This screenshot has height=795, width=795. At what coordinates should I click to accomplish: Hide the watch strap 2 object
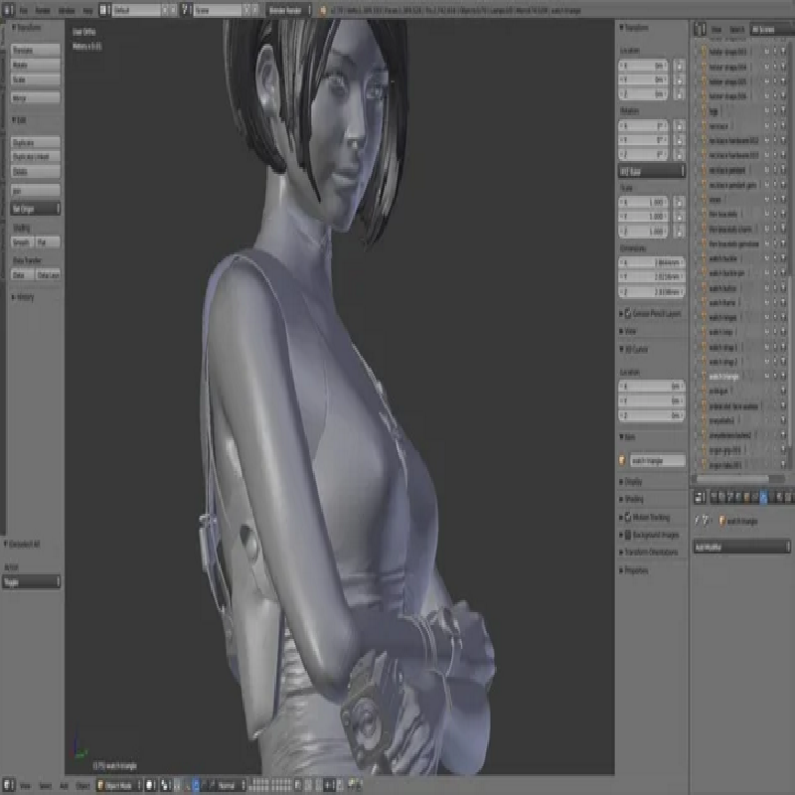tap(767, 362)
